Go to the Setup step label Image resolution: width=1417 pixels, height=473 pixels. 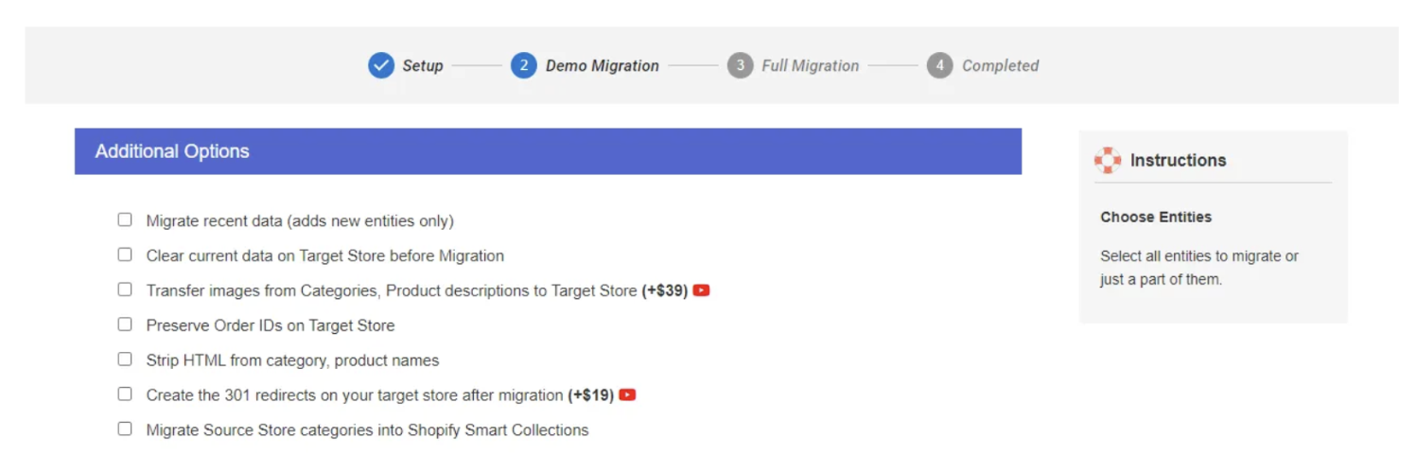[x=423, y=65]
